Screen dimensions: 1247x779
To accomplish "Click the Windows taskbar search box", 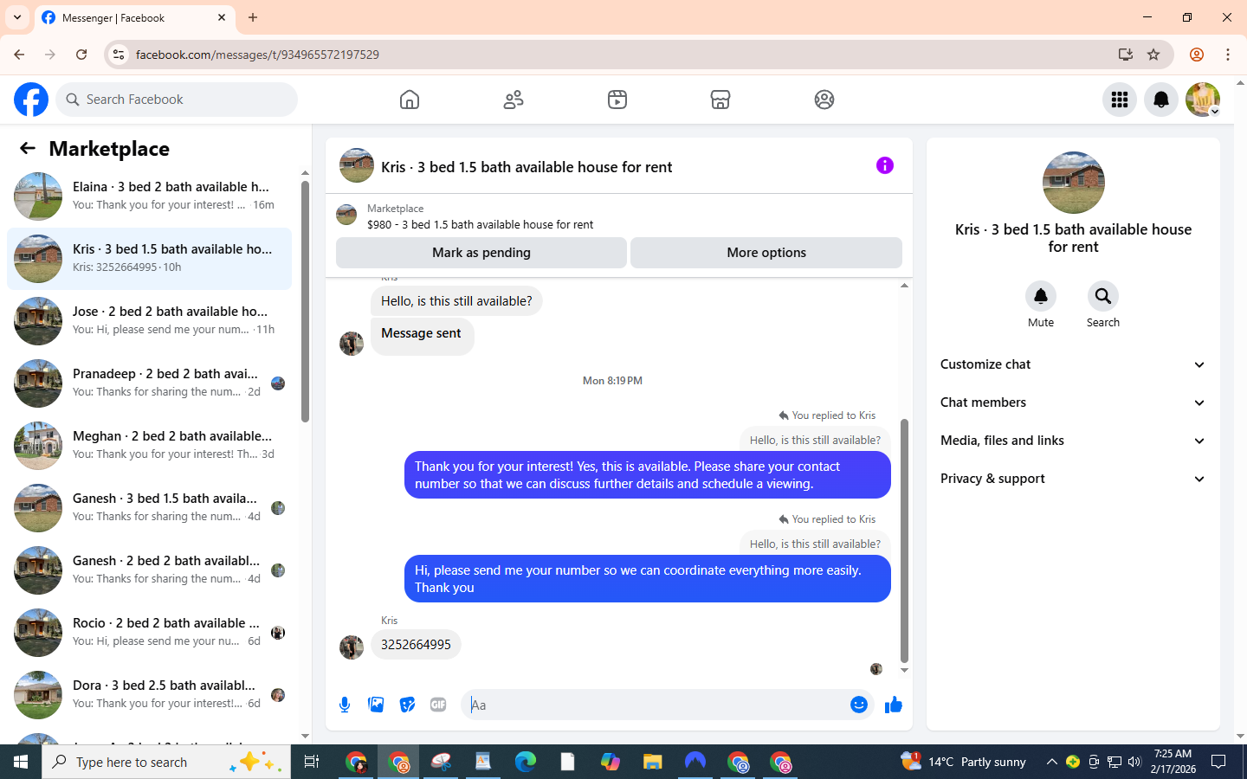I will 166,762.
